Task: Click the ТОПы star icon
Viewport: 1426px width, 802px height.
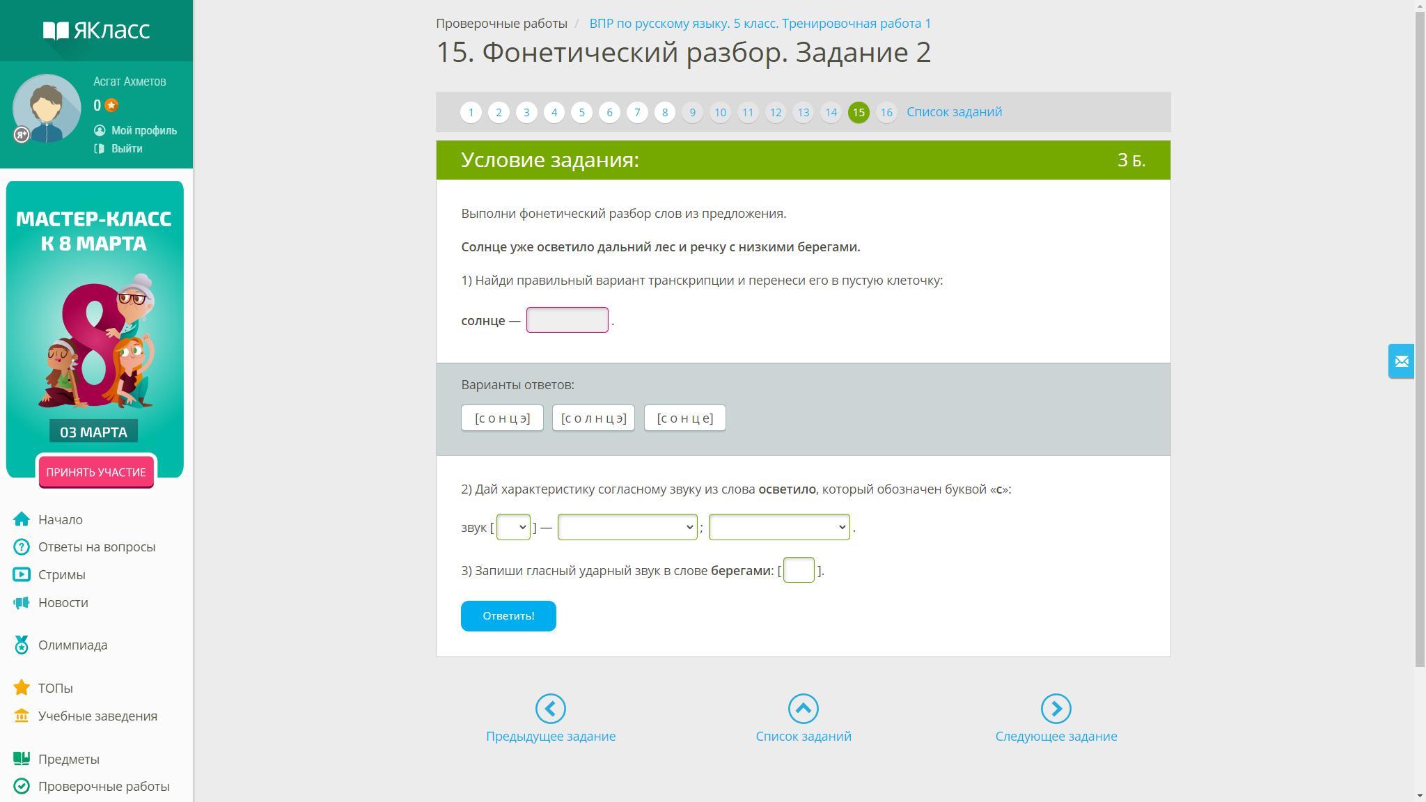Action: (22, 688)
